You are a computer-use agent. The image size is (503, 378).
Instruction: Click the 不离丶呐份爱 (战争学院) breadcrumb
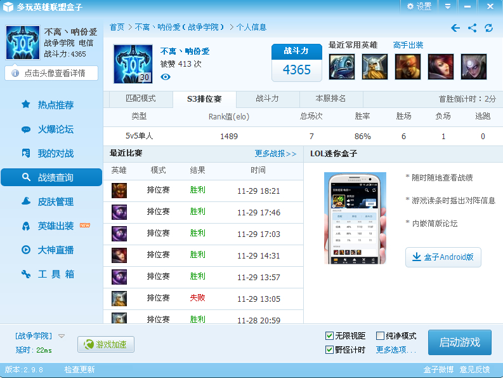coord(180,27)
